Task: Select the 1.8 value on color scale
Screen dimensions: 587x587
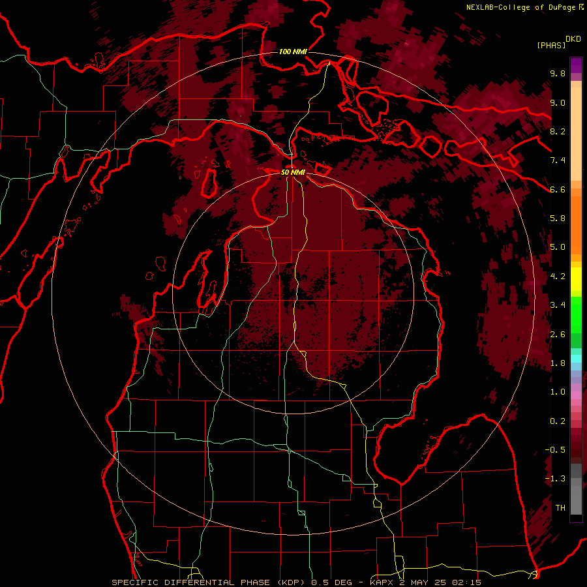Action: [x=558, y=363]
